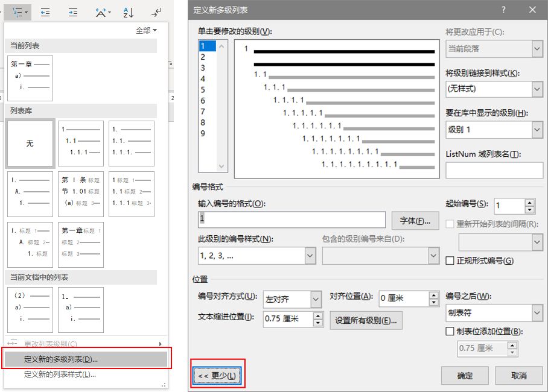Click the << 更少(L) button
Screen dimensions: 548x392
[x=217, y=376]
